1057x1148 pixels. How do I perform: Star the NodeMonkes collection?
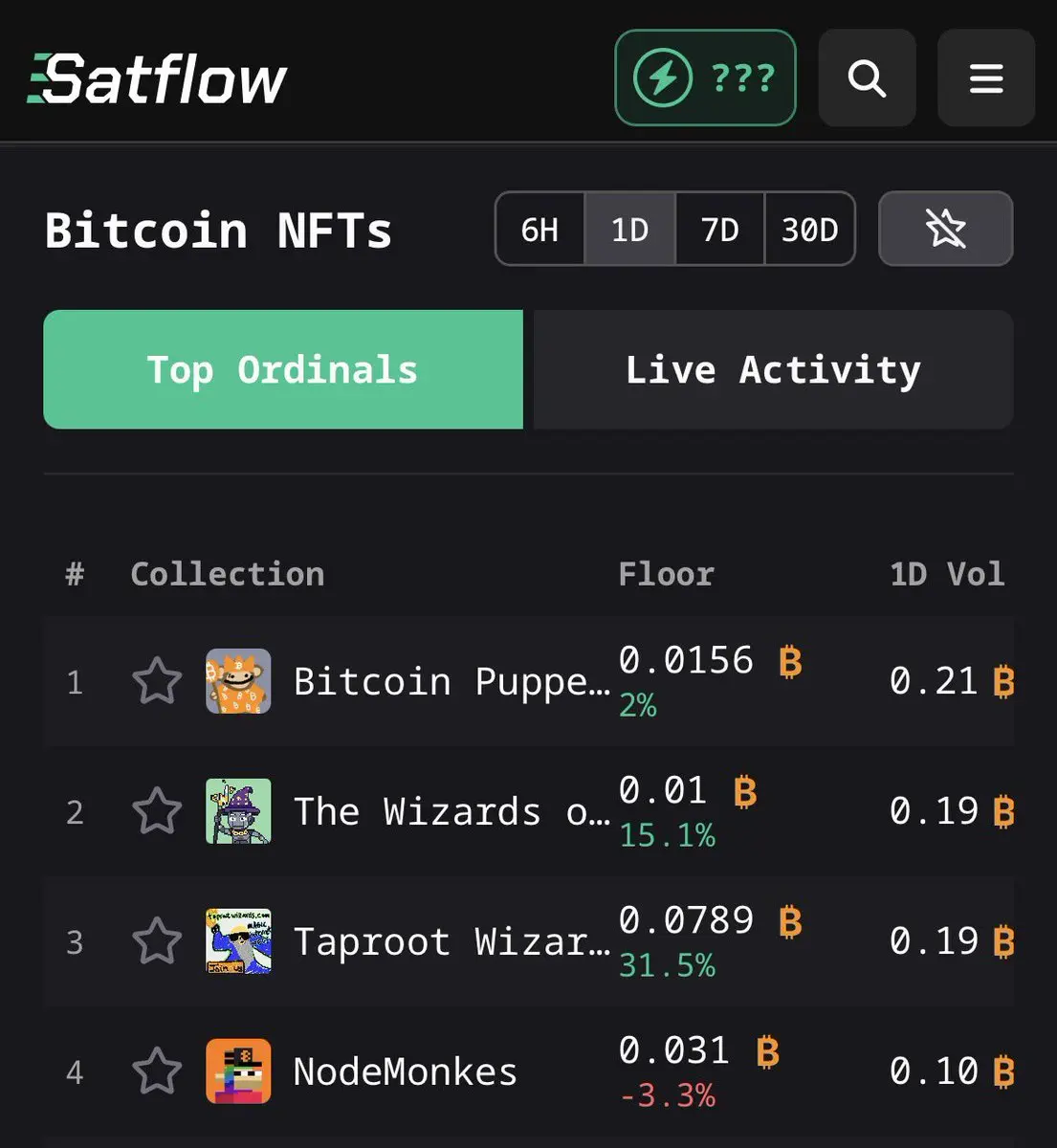tap(157, 1071)
